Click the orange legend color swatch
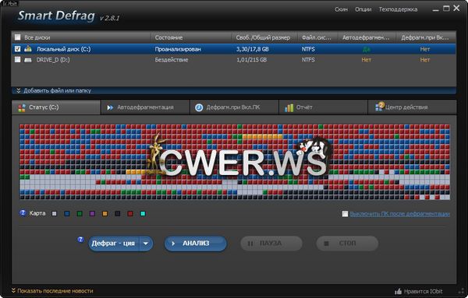 (x=105, y=213)
